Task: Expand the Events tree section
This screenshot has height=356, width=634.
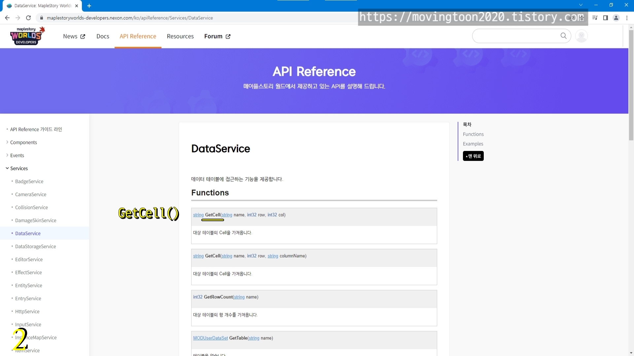Action: click(17, 155)
